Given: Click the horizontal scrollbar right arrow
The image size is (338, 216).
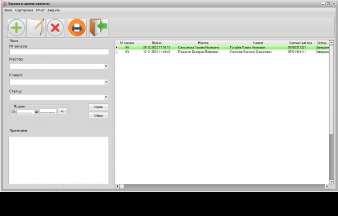Looking at the screenshot, I should [327, 186].
